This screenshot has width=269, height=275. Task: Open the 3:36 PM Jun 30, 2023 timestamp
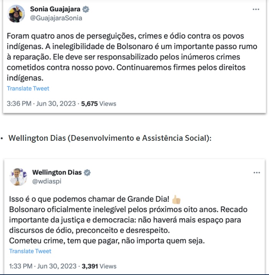coord(41,104)
